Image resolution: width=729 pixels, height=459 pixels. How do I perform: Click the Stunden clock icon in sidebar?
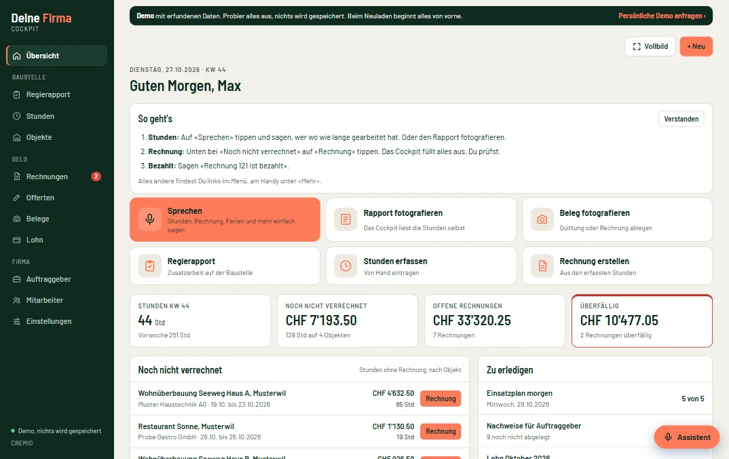[x=17, y=116]
